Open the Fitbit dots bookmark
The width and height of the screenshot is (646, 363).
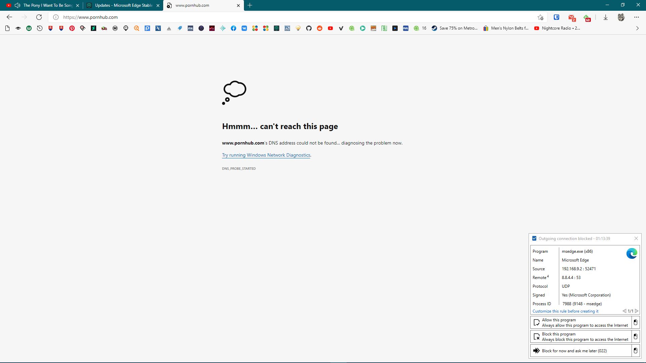(223, 28)
